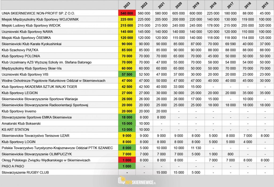The height and width of the screenshot is (187, 274).
Task: Select KS ART STATION
Action: coord(15,130)
